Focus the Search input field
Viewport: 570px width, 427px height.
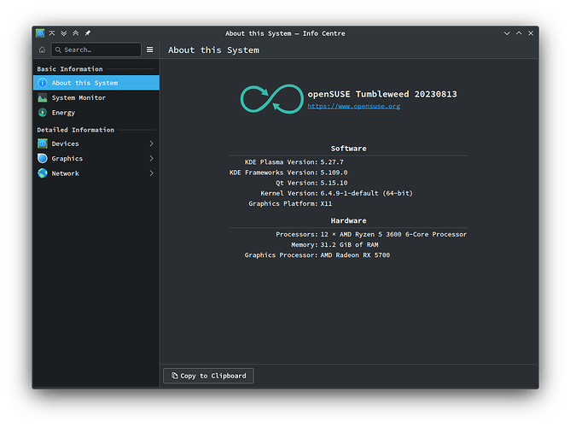[x=96, y=50]
